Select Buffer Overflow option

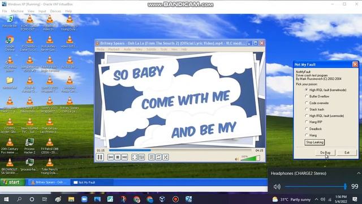click(317, 96)
